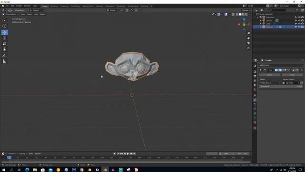The height and width of the screenshot is (172, 305).
Task: Adjust the Threshold slider in the modifier
Action: point(281,86)
